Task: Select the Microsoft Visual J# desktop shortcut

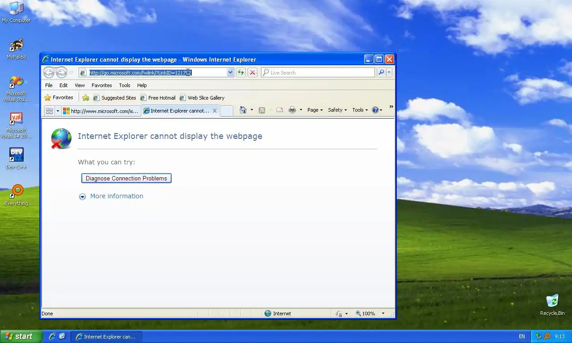Action: pyautogui.click(x=16, y=125)
